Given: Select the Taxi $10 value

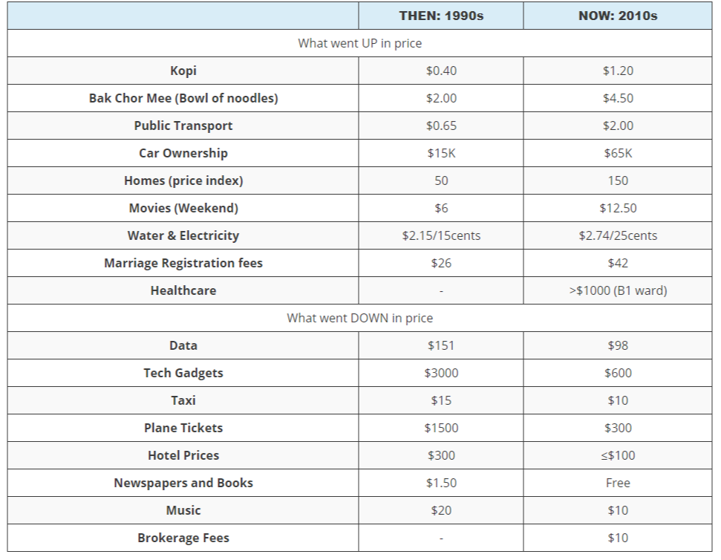Looking at the screenshot, I should [618, 400].
